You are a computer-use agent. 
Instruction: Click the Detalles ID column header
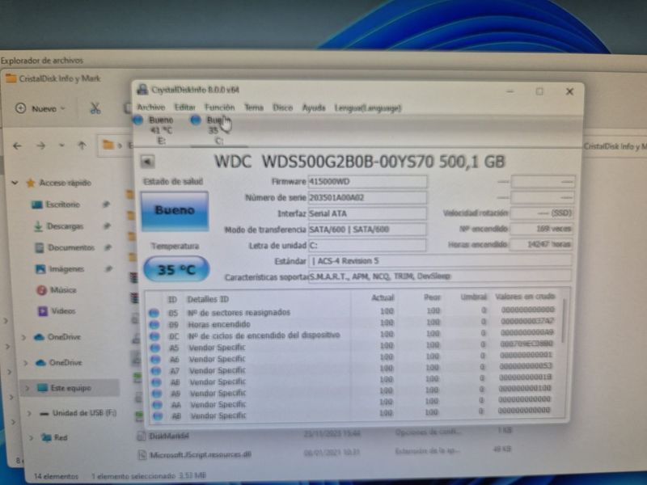(x=208, y=299)
